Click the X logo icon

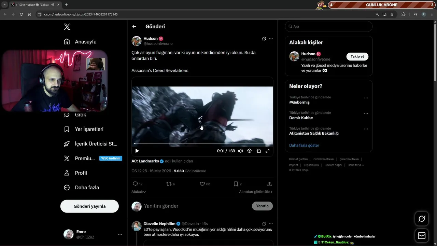67,27
